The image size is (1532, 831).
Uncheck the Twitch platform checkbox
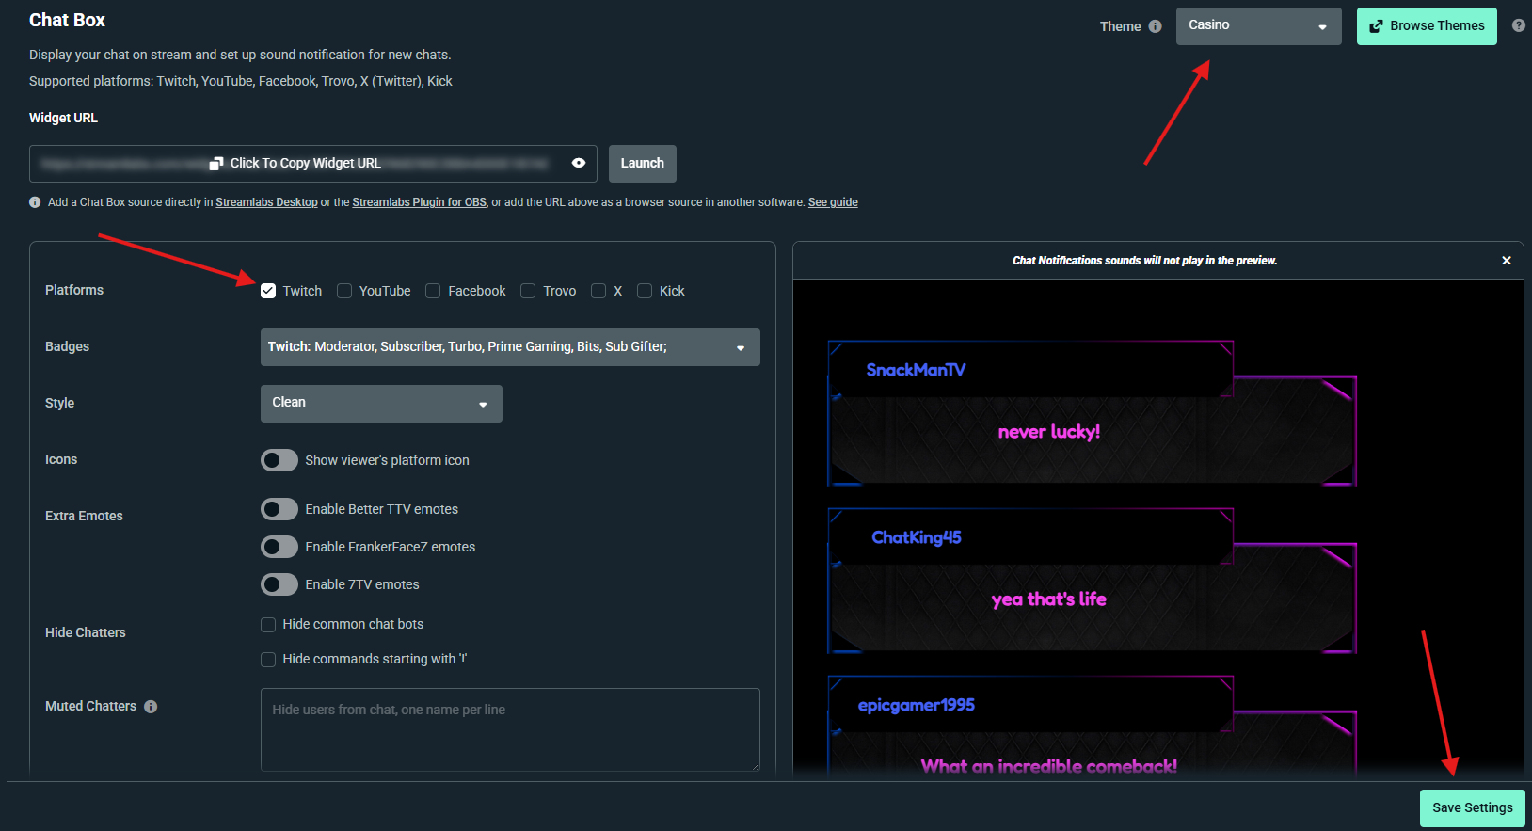[x=268, y=291]
